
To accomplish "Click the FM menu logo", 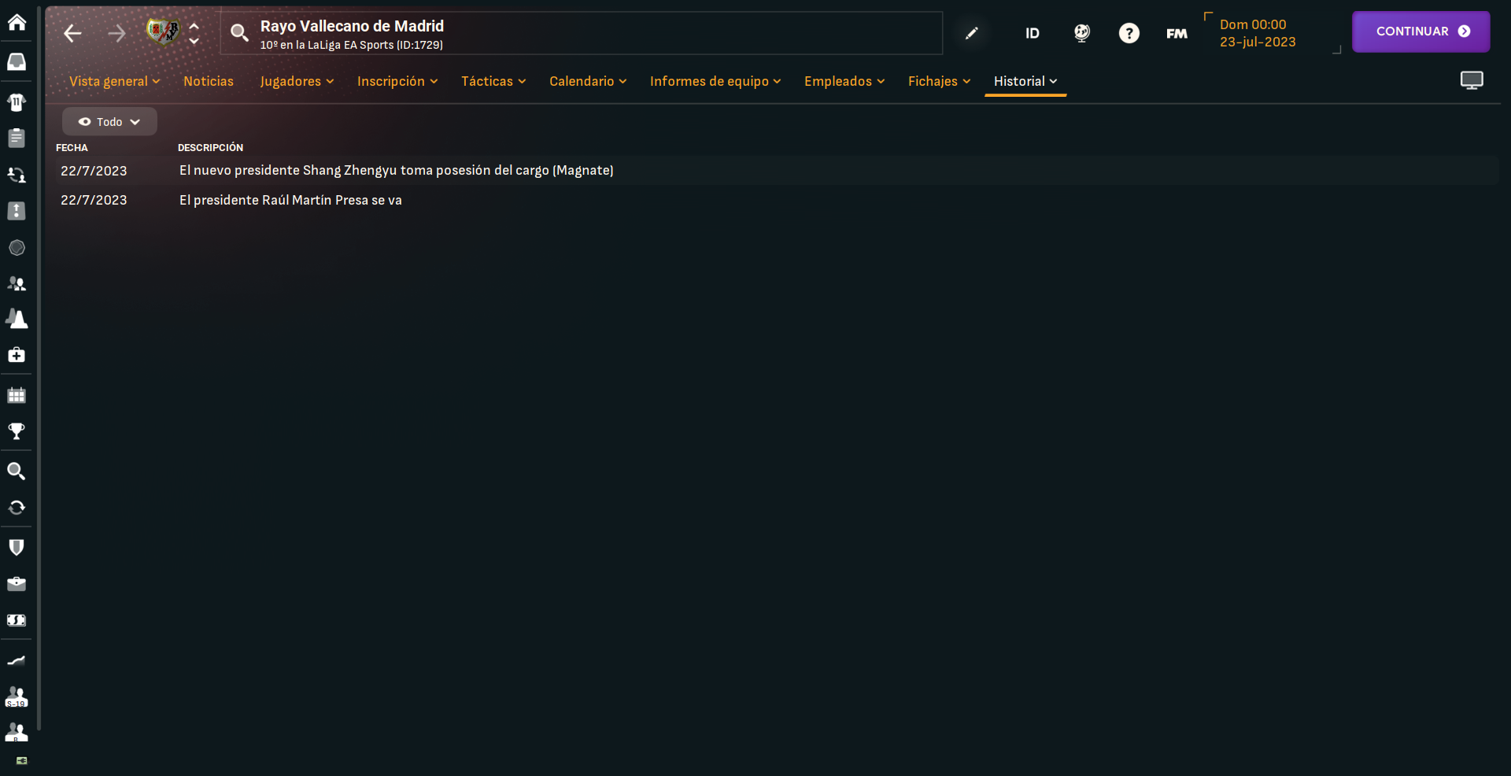I will [x=1177, y=33].
